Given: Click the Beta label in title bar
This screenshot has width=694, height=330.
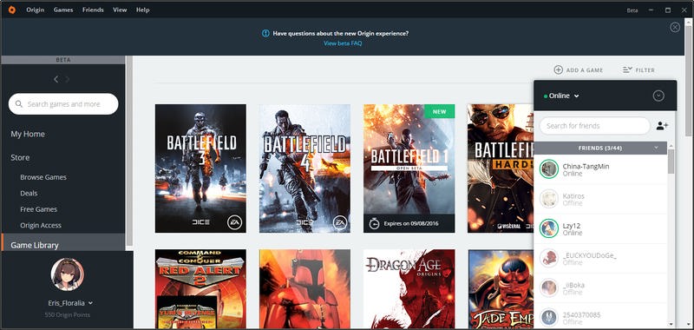Looking at the screenshot, I should [x=632, y=10].
